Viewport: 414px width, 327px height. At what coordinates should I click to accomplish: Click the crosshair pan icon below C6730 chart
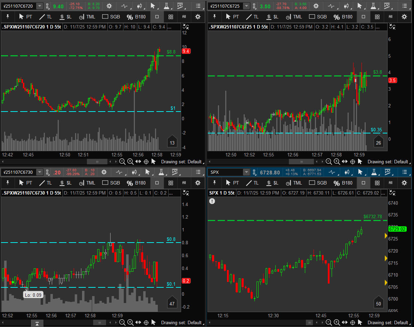pyautogui.click(x=146, y=322)
